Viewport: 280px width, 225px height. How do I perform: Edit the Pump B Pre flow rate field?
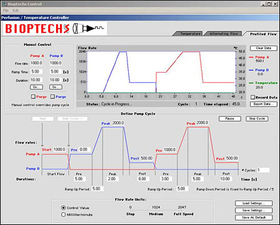coord(85,149)
